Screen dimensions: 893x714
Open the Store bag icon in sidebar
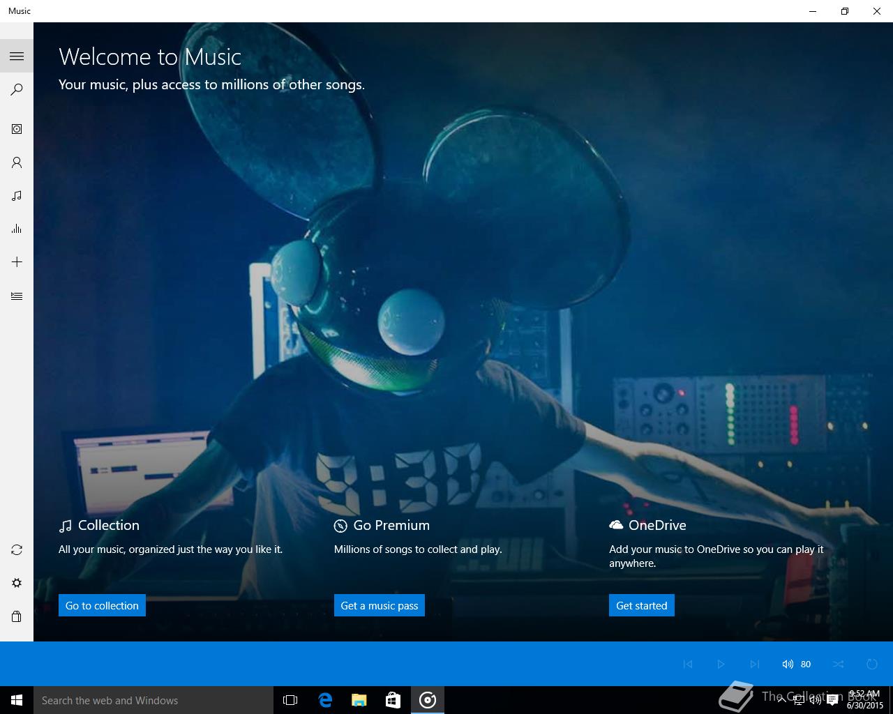(x=17, y=616)
